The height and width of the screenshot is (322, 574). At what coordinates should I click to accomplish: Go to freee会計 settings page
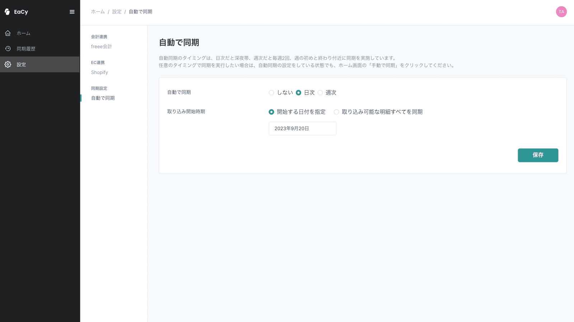102,47
